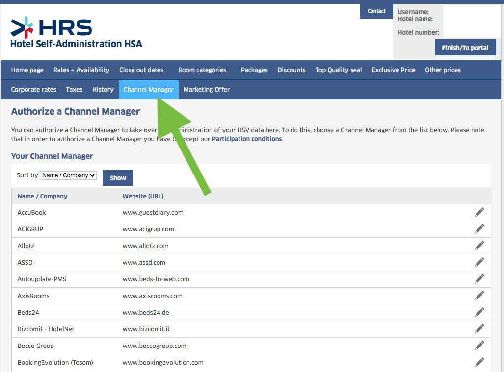Click www.bookingevolution.com URL text
504x372 pixels.
[163, 363]
